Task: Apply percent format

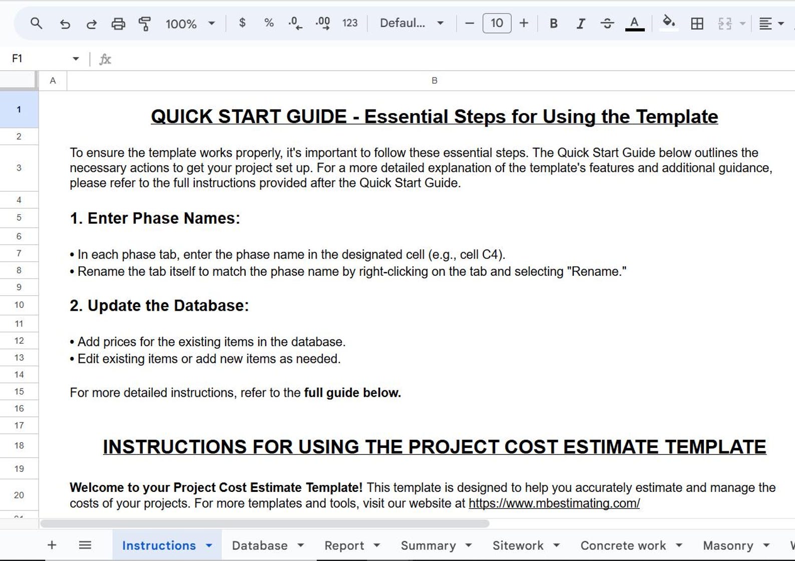Action: pos(269,23)
